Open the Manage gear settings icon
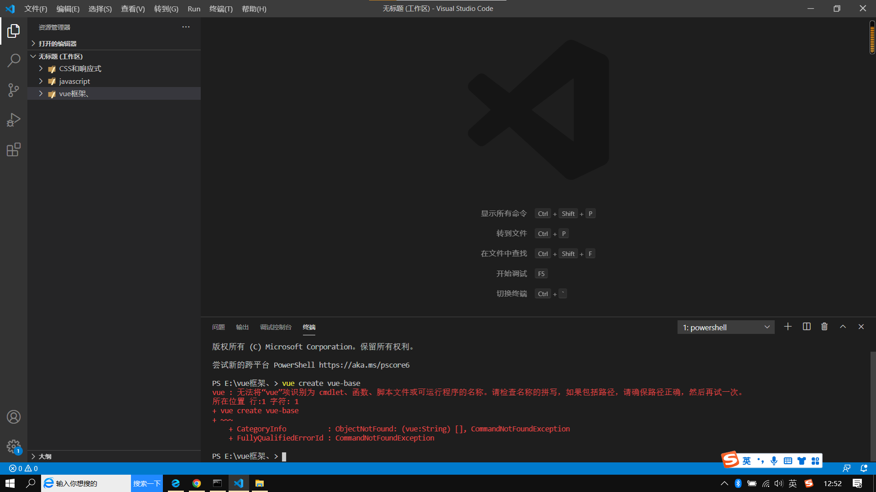Image resolution: width=876 pixels, height=492 pixels. pos(14,446)
